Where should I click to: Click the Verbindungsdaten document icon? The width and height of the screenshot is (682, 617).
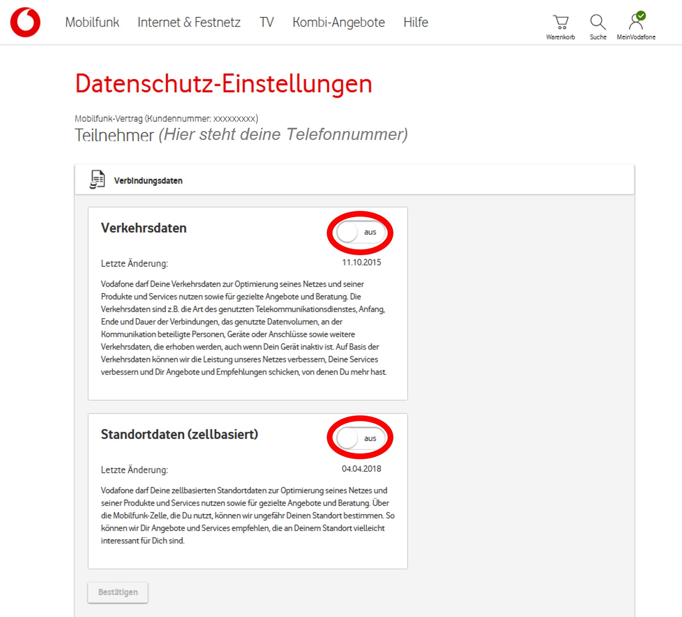click(x=97, y=180)
